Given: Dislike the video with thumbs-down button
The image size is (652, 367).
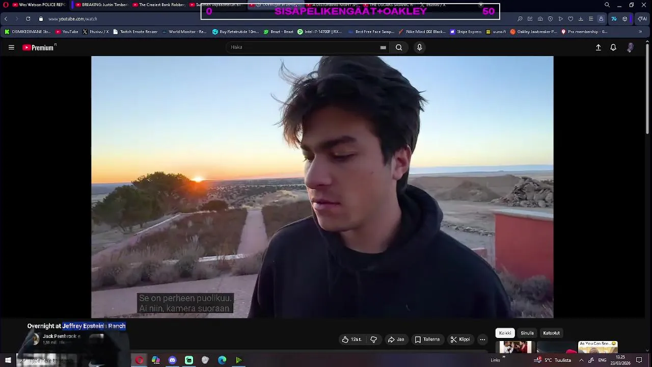Looking at the screenshot, I should point(373,339).
